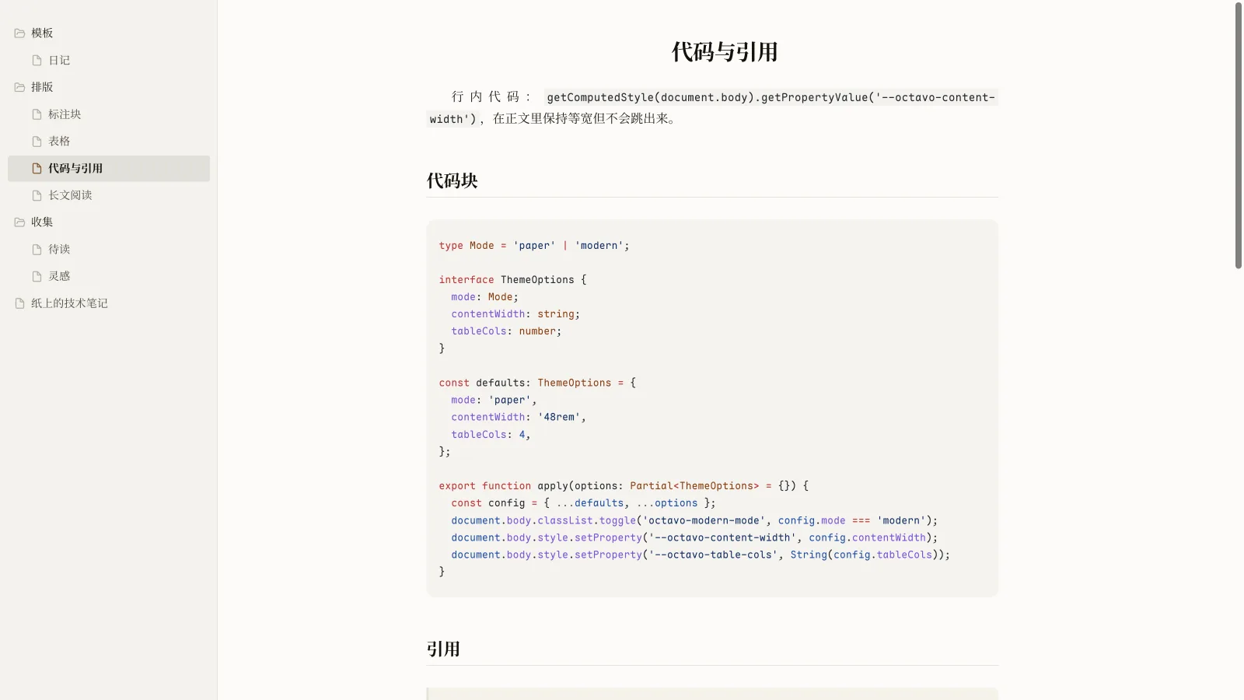The height and width of the screenshot is (700, 1244).
Task: Click the 'const defaults: ThemeOptions' line
Action: [537, 383]
